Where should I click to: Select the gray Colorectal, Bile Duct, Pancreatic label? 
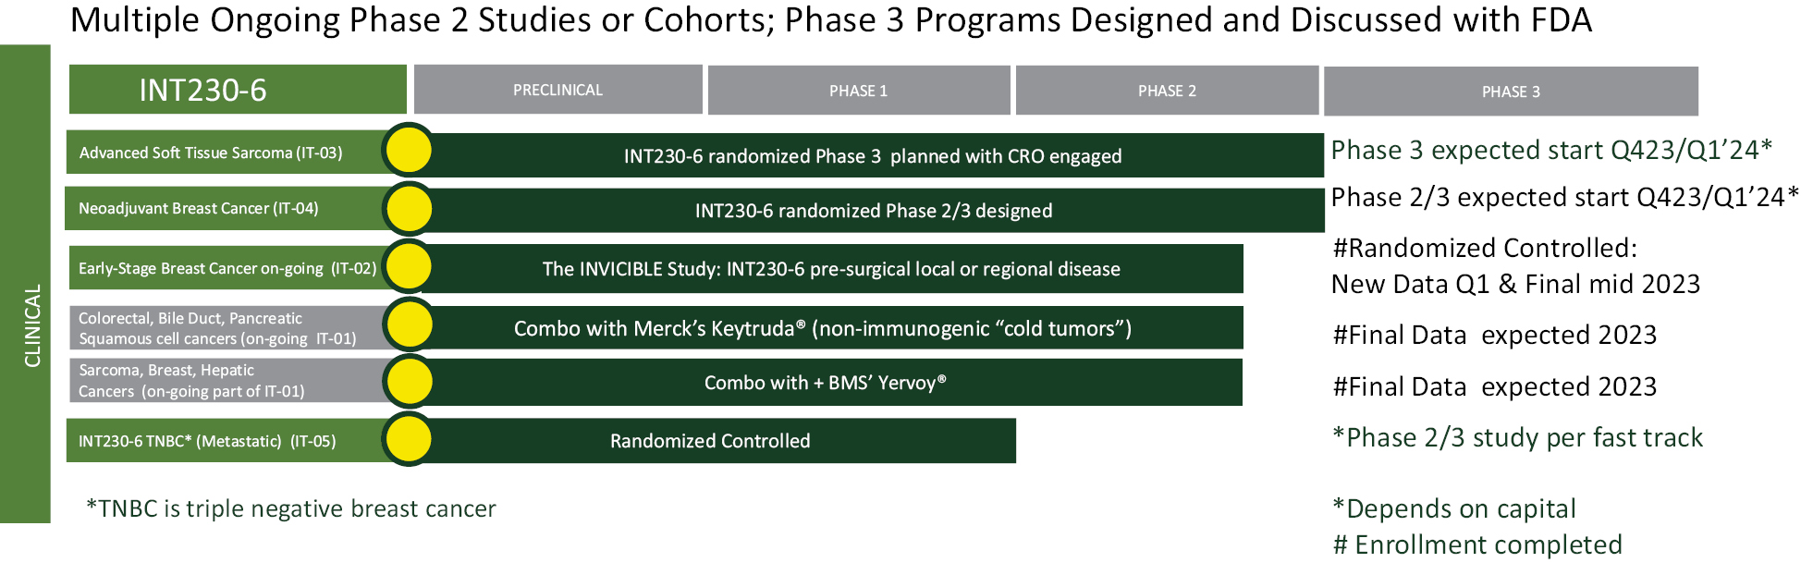(x=217, y=328)
